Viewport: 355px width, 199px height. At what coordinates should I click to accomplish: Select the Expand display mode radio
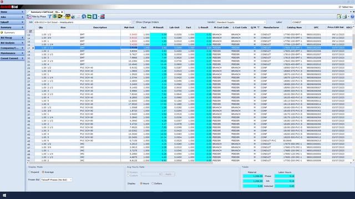click(x=29, y=172)
